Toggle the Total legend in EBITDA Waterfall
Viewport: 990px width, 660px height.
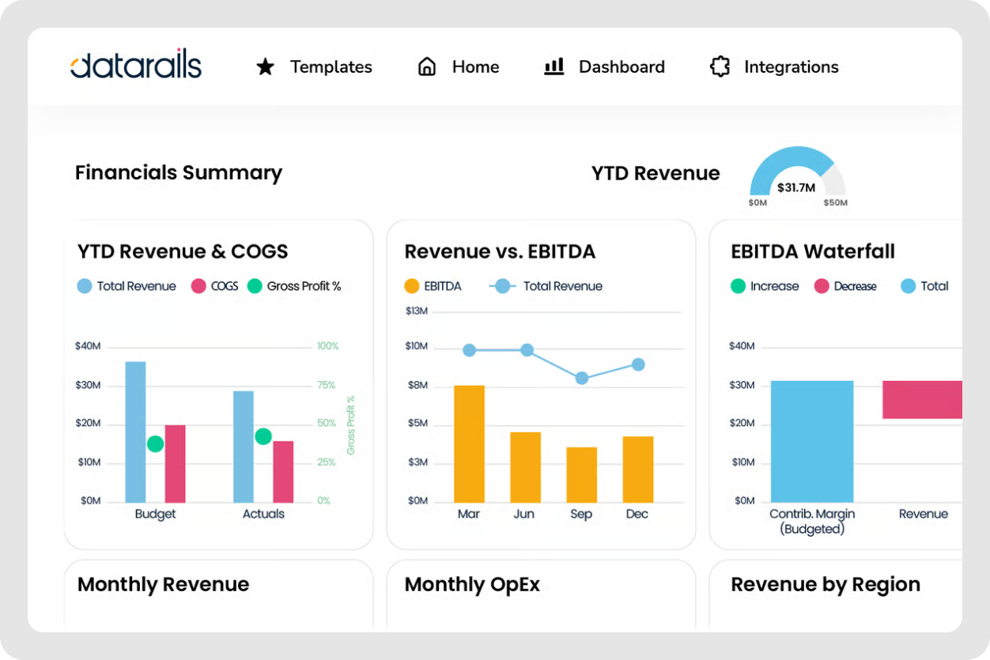924,286
